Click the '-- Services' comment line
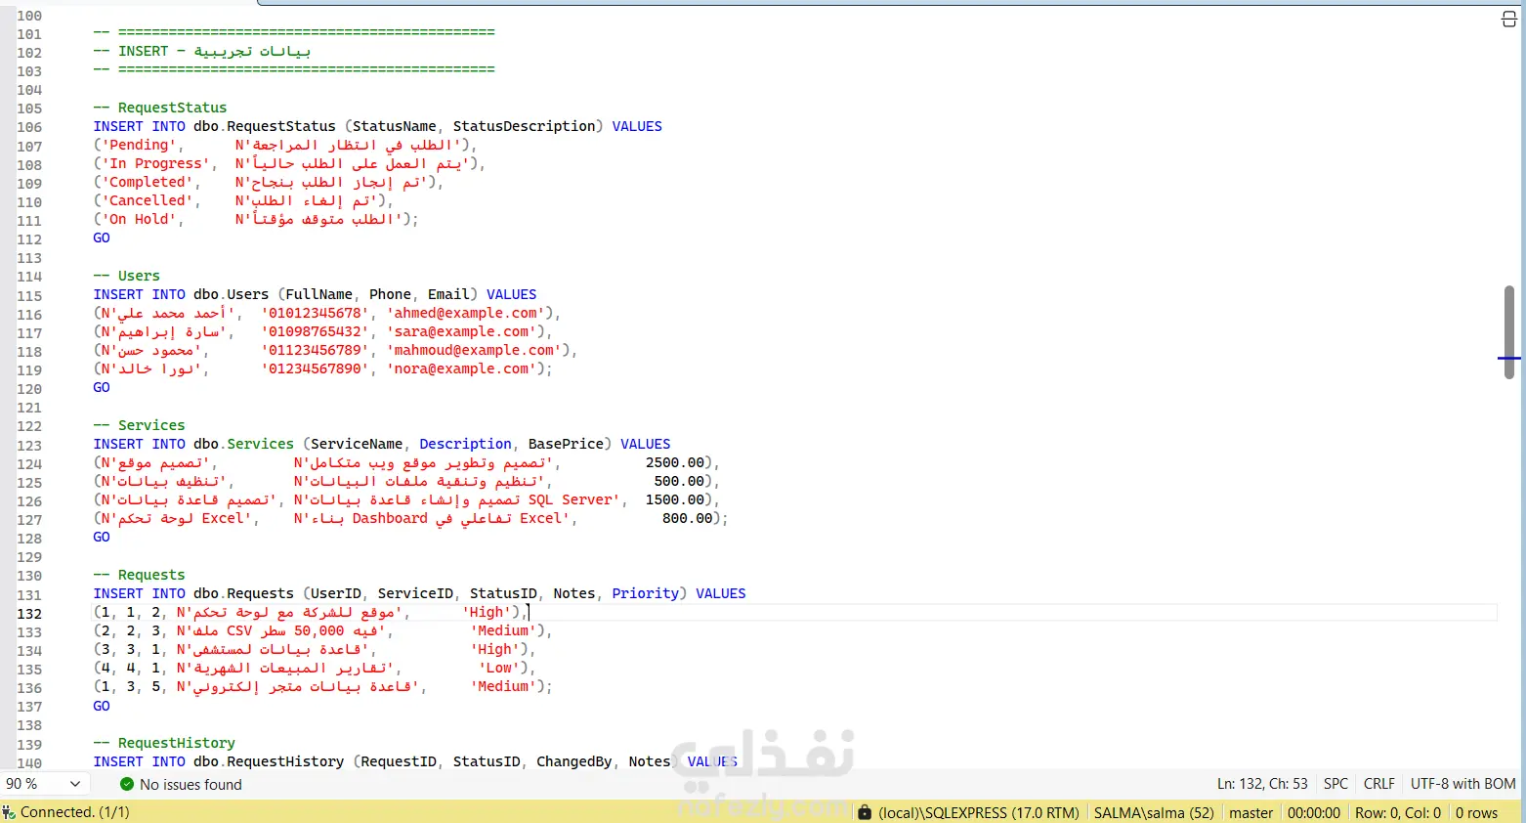 click(x=139, y=425)
